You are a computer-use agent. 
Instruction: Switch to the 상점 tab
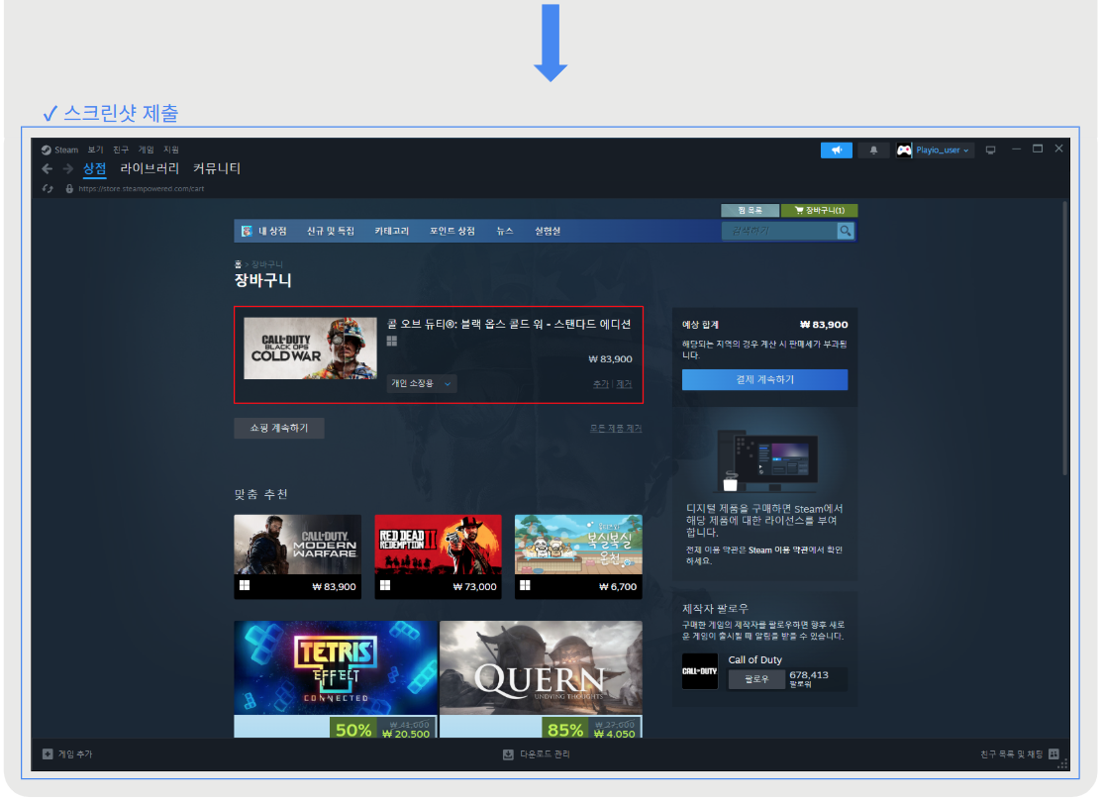tap(94, 168)
